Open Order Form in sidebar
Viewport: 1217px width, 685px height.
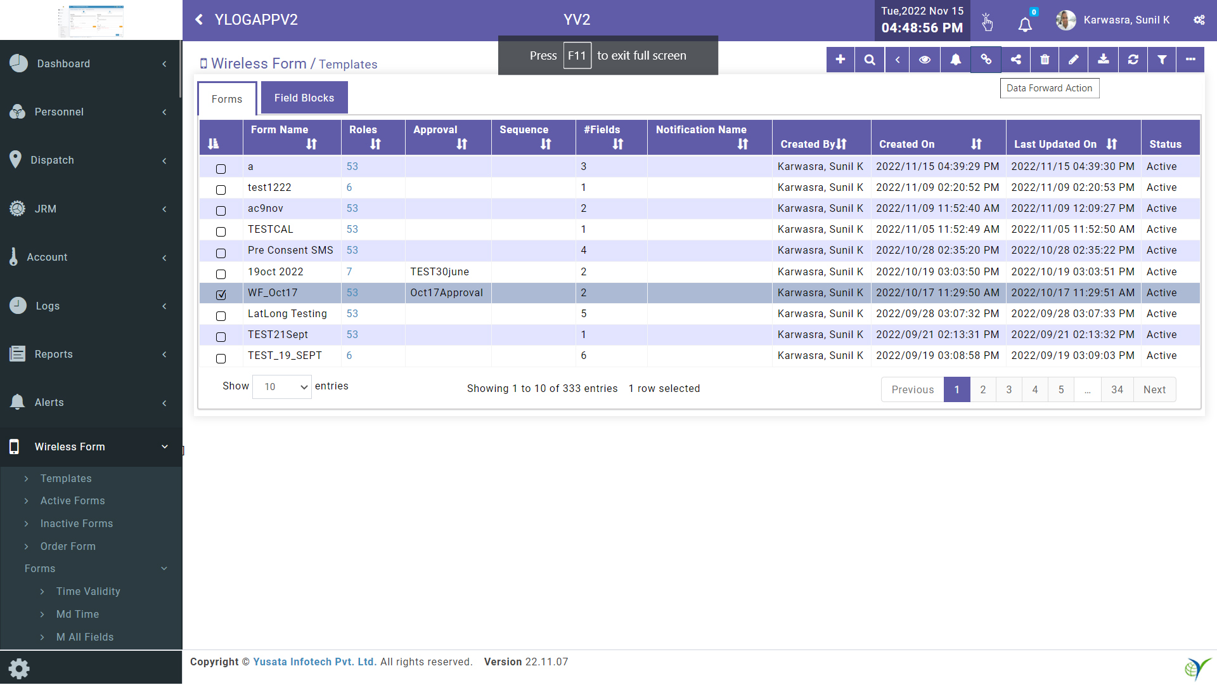pyautogui.click(x=68, y=546)
